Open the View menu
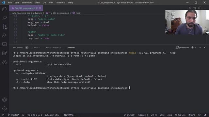Viewport: 209px width, 117px height. (x=37, y=3)
